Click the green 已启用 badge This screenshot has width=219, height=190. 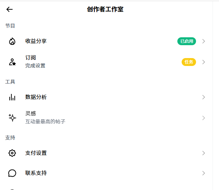click(187, 41)
